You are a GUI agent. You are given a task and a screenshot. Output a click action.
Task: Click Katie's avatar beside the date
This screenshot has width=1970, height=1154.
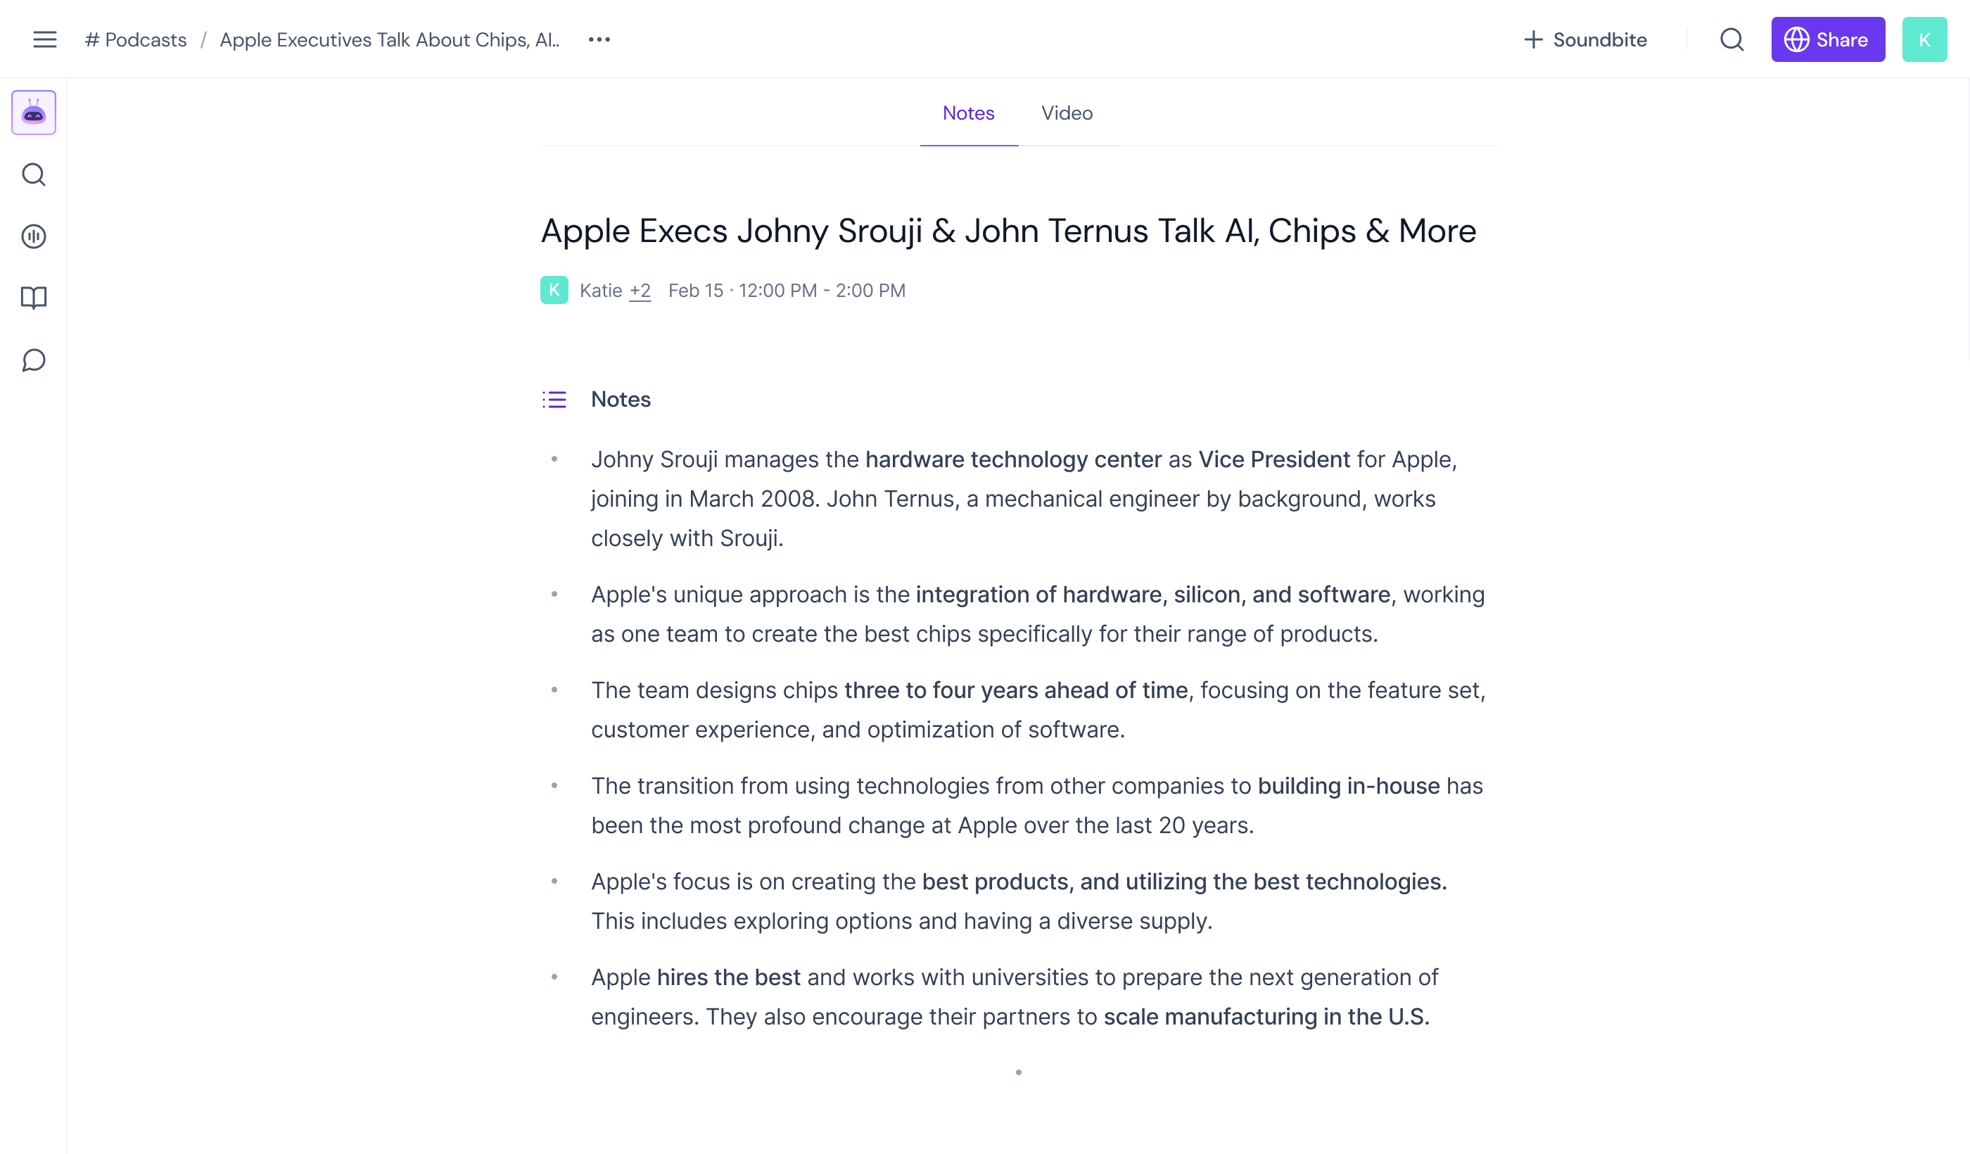click(x=554, y=290)
